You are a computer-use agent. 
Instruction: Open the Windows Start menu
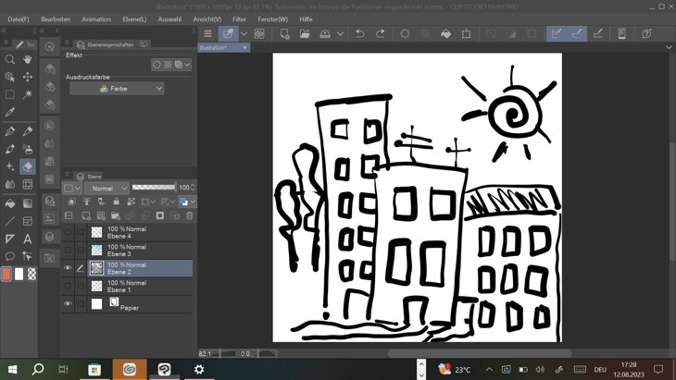pos(13,369)
